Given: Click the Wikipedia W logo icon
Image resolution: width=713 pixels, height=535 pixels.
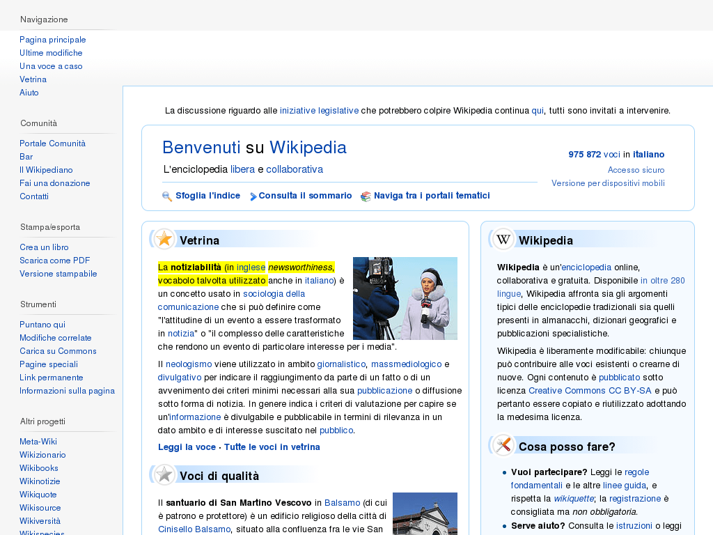Looking at the screenshot, I should pos(503,240).
